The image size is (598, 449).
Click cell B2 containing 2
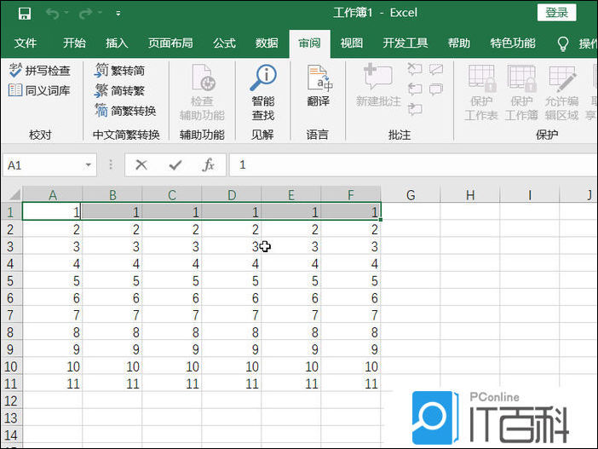[112, 229]
